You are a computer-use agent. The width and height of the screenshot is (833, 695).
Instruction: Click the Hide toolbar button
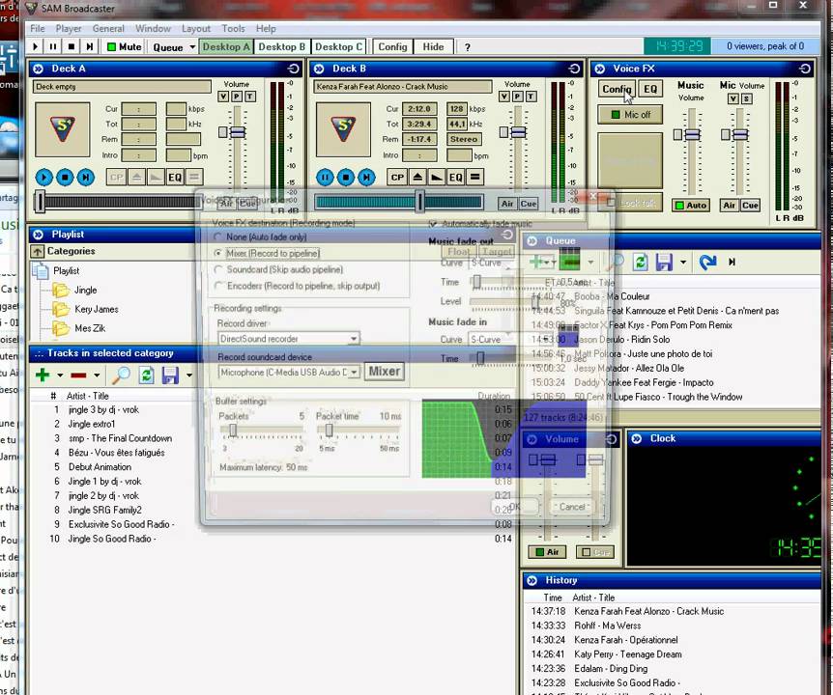pyautogui.click(x=433, y=46)
